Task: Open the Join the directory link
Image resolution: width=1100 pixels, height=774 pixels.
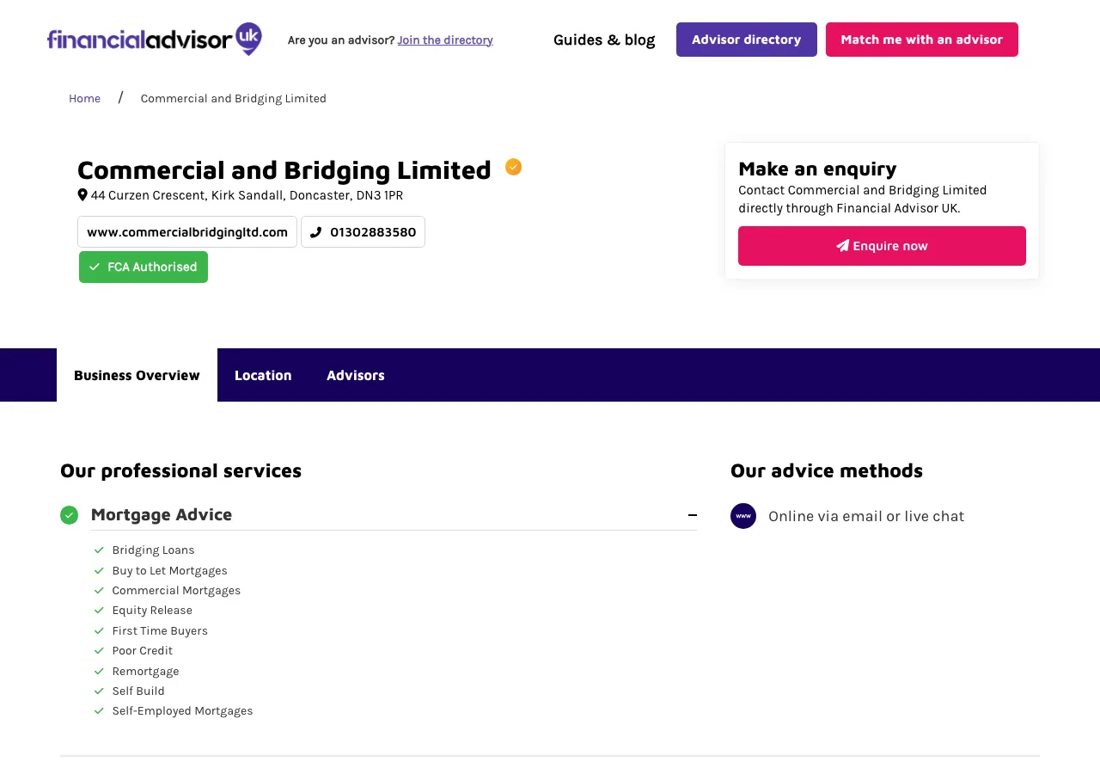Action: (445, 40)
